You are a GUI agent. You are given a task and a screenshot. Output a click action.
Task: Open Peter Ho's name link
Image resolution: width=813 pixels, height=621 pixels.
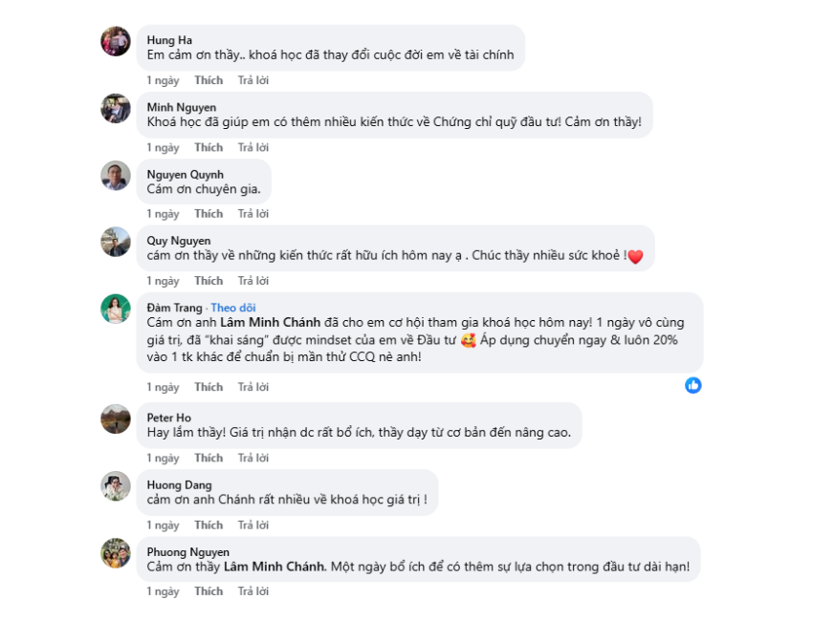[167, 418]
